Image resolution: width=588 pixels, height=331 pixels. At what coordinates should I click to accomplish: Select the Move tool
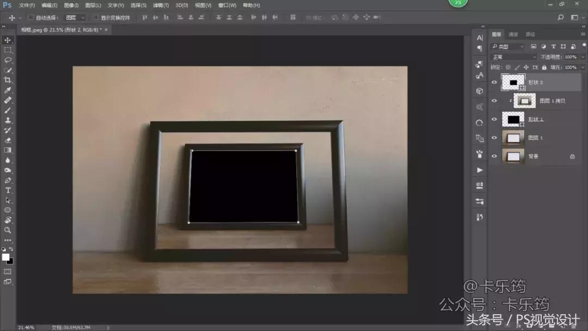(x=8, y=40)
